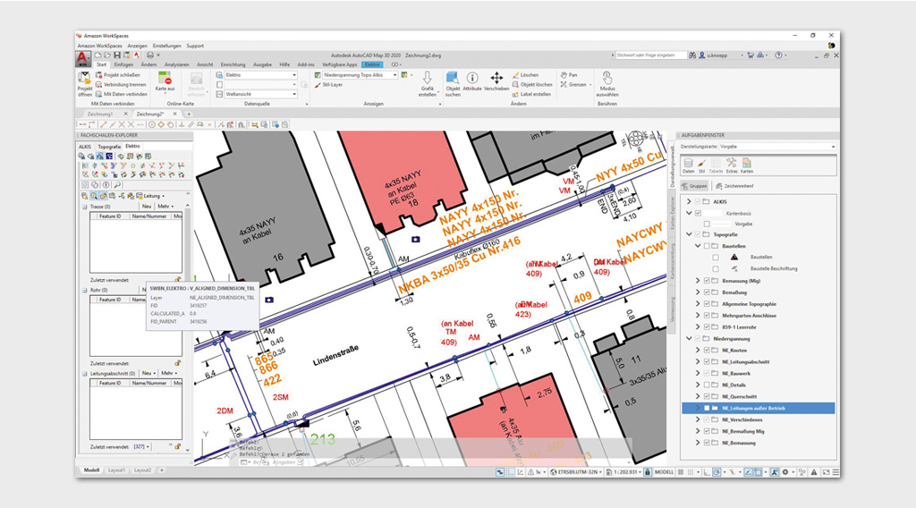Click the Karten icon in Aufgabenfenster
Image resolution: width=916 pixels, height=508 pixels.
(746, 165)
